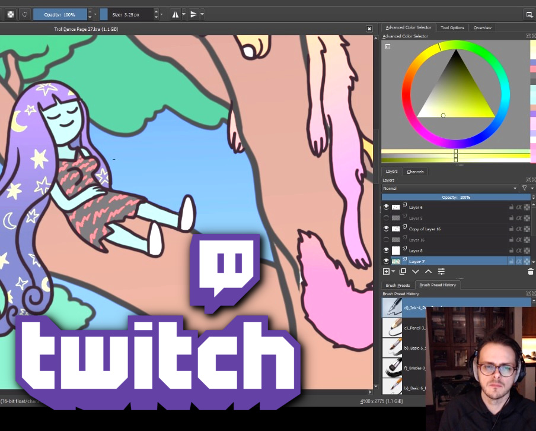This screenshot has height=431, width=536.
Task: Toggle lock on Layer 6
Action: point(511,207)
